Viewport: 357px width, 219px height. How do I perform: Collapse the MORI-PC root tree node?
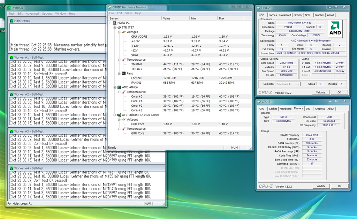pyautogui.click(x=110, y=23)
